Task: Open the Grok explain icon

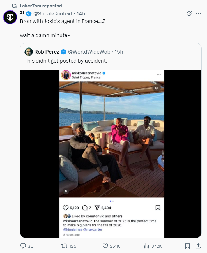Action: [x=189, y=14]
